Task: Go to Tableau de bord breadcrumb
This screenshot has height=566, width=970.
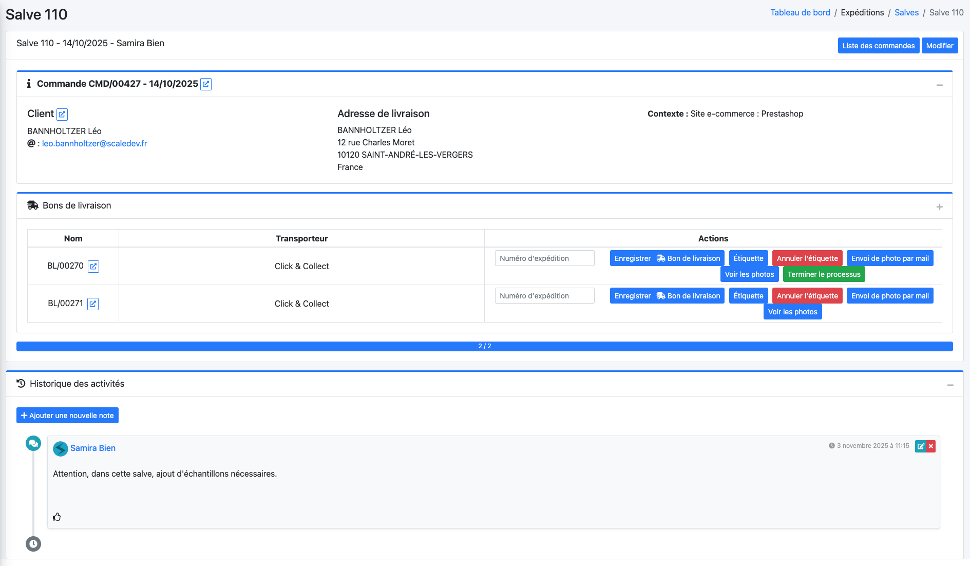Action: point(800,12)
